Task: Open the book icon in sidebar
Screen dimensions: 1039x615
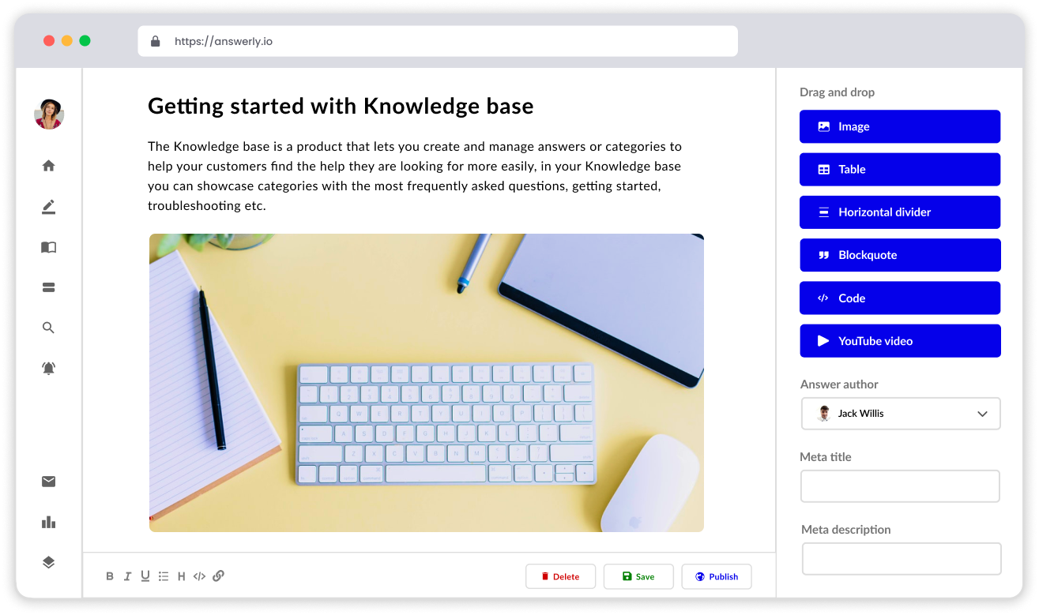Action: (48, 247)
